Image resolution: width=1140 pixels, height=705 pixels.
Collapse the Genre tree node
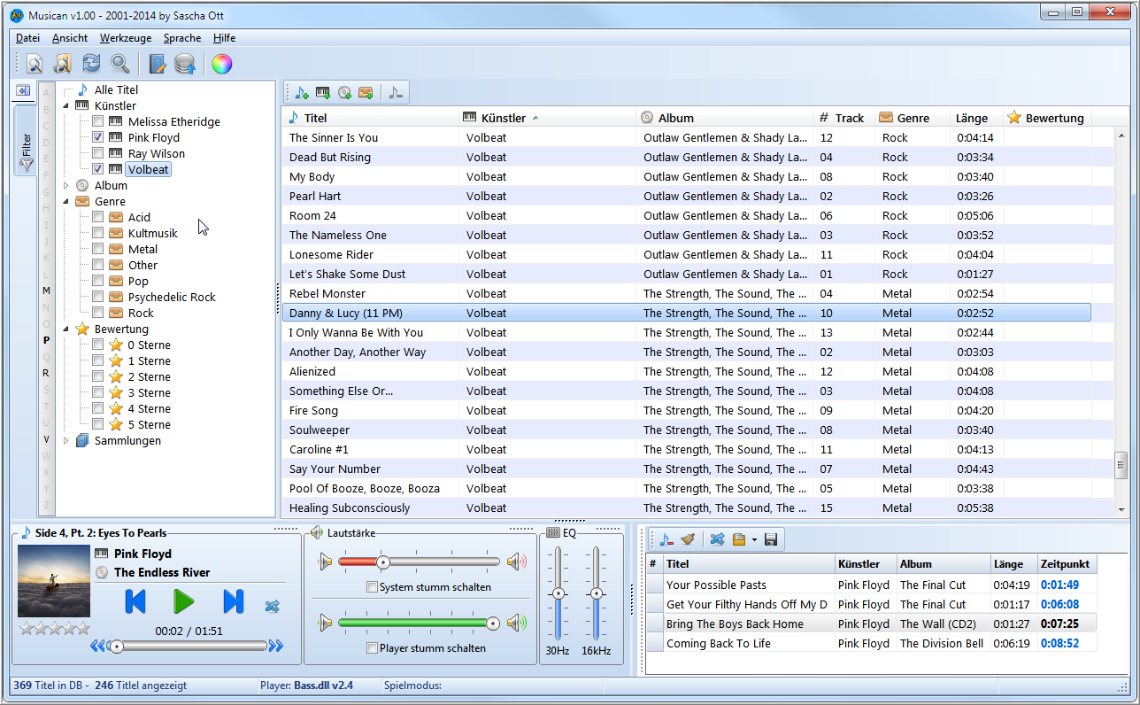pos(66,201)
